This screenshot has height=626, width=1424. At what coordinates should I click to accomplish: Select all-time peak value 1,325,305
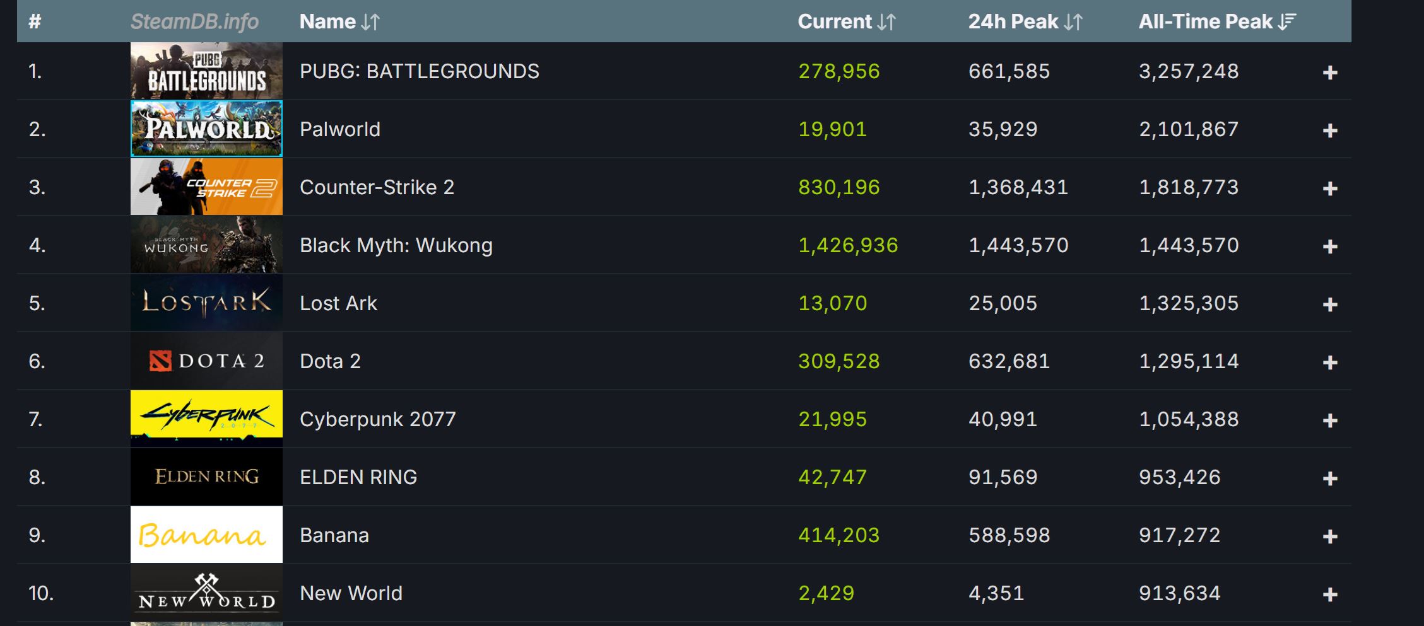point(1189,303)
